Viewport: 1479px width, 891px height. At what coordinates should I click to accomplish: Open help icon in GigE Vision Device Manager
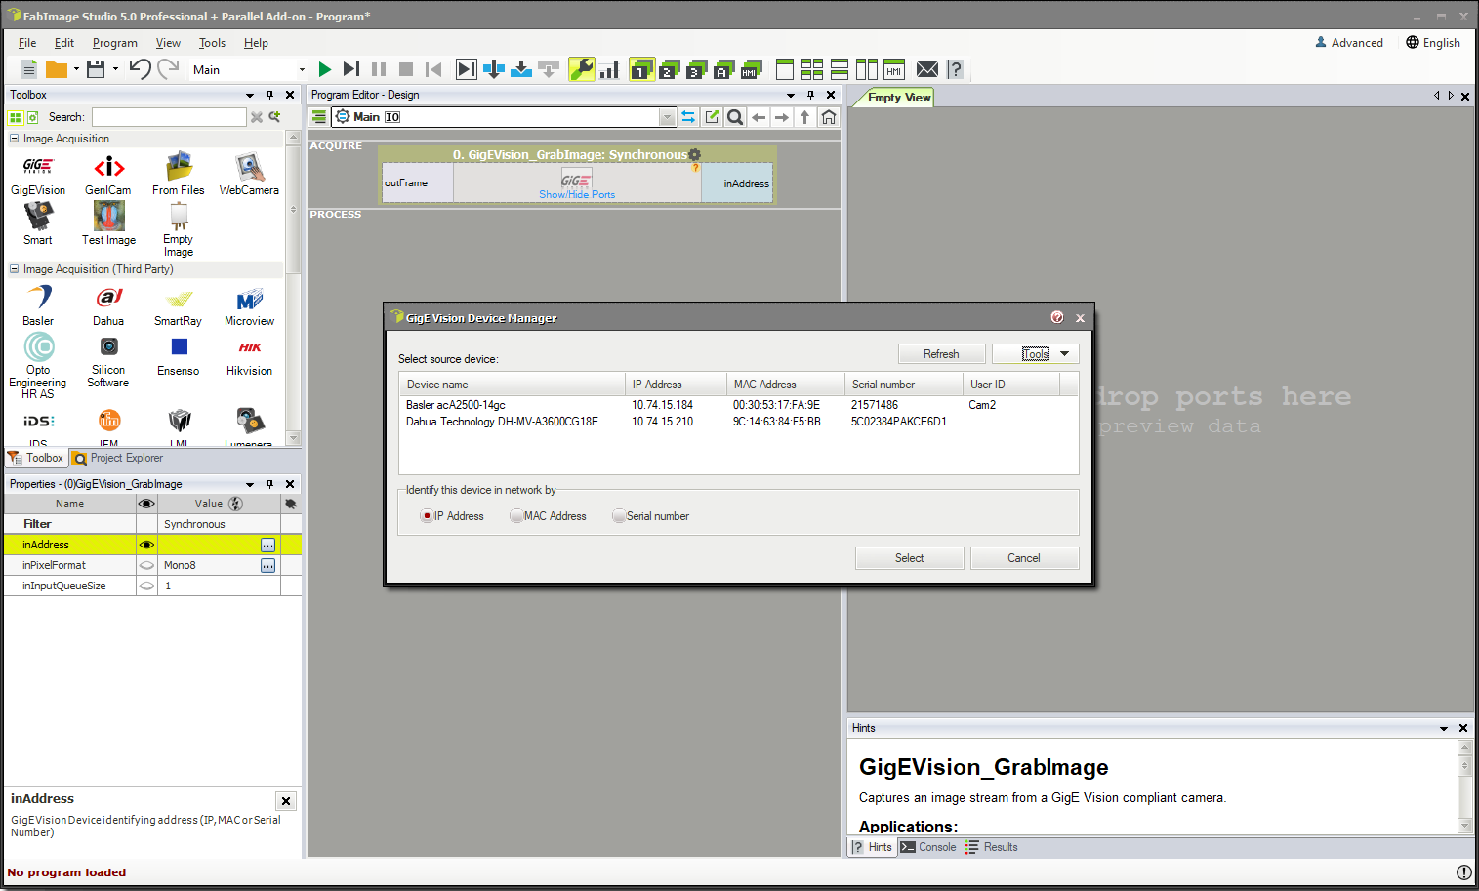[x=1057, y=317]
